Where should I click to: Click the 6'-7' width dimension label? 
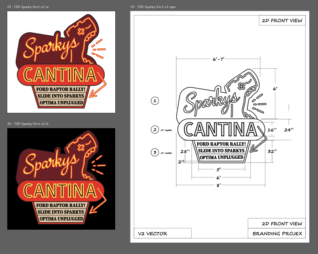[218, 59]
